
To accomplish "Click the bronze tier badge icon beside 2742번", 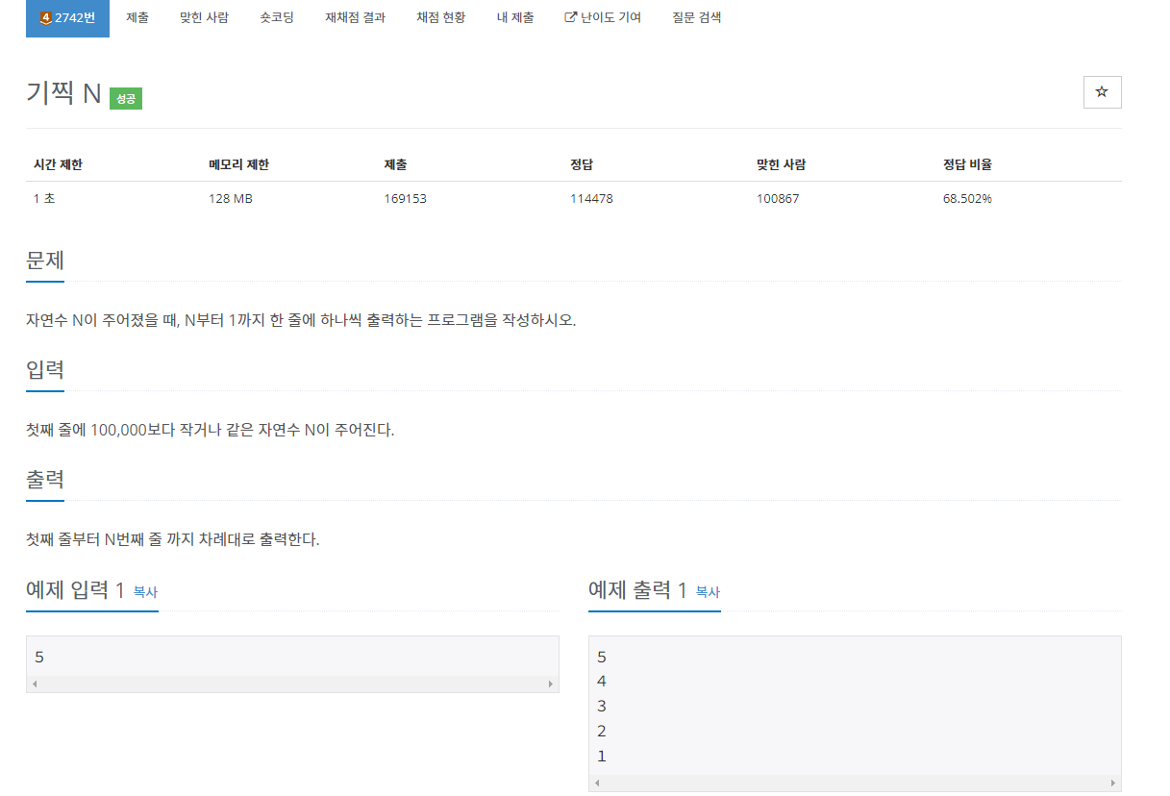I will click(45, 17).
